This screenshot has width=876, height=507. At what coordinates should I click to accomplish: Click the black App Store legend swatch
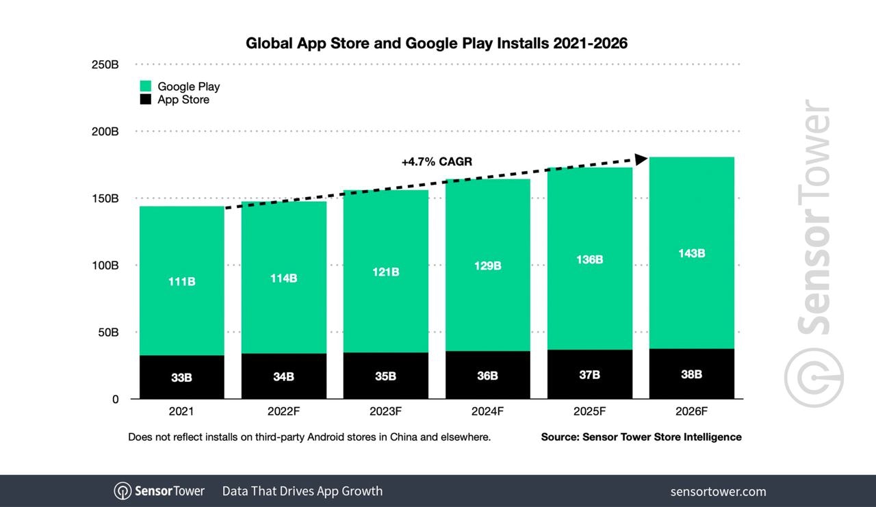(x=145, y=100)
